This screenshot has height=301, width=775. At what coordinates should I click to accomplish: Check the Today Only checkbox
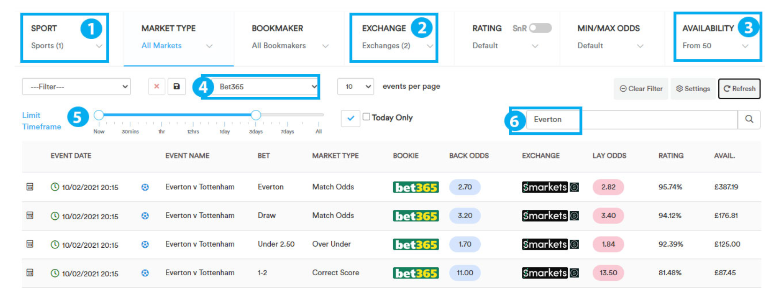tap(366, 117)
